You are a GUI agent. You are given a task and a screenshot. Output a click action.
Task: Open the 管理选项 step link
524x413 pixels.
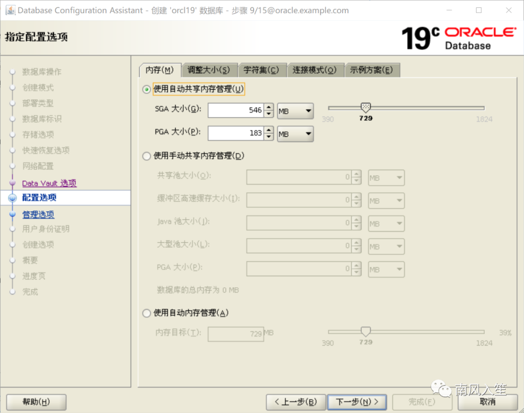tap(38, 214)
